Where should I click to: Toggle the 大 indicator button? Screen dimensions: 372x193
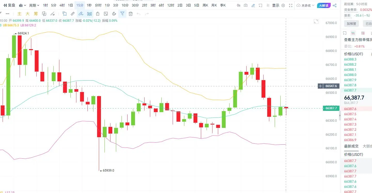tap(28, 14)
